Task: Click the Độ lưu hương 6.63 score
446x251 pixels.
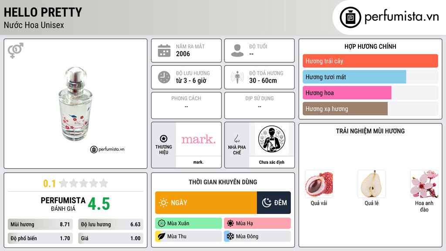Action: click(111, 224)
